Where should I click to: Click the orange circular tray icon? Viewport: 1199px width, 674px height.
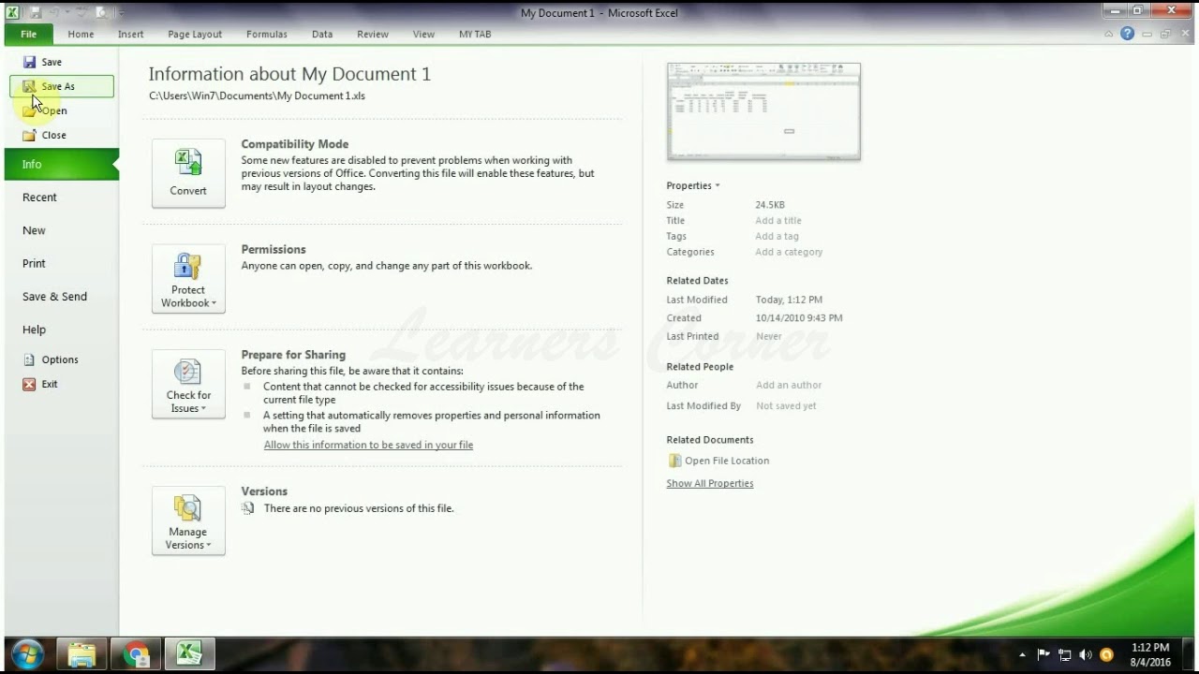click(x=1106, y=655)
